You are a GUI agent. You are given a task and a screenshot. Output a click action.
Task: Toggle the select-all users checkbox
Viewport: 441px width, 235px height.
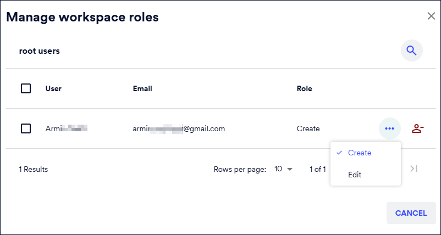(x=25, y=88)
